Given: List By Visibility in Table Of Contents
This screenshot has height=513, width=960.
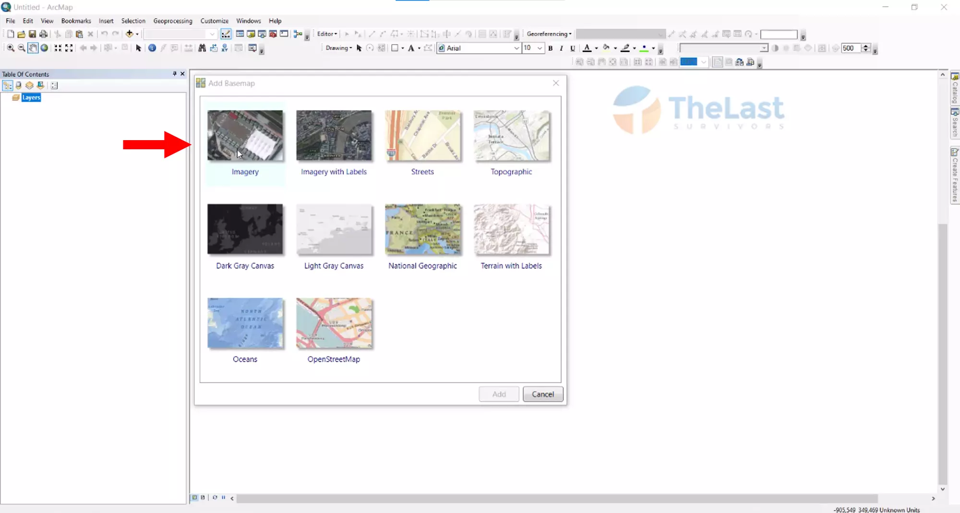Looking at the screenshot, I should point(29,85).
